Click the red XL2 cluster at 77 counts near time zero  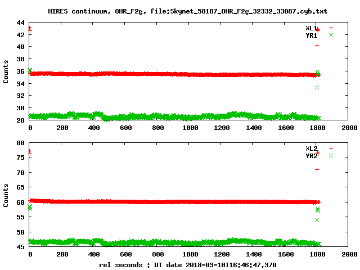(x=30, y=152)
